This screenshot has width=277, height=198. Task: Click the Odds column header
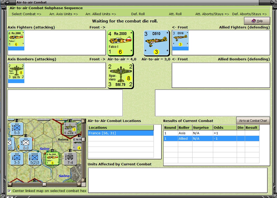(225, 127)
